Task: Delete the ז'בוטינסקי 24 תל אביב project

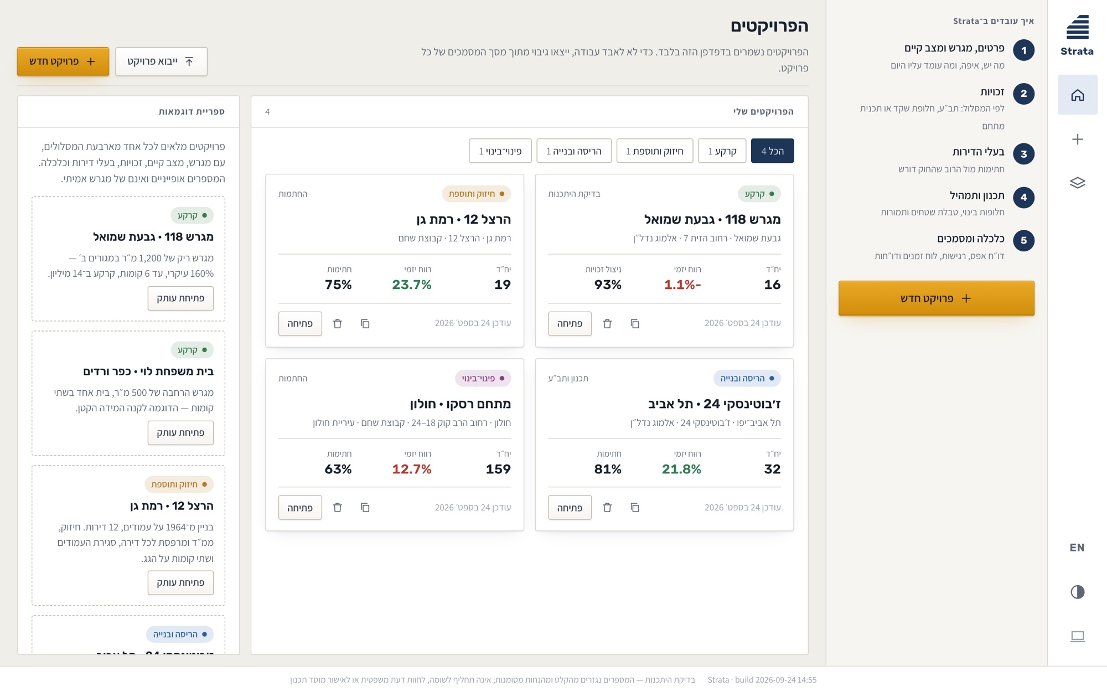Action: pos(607,508)
